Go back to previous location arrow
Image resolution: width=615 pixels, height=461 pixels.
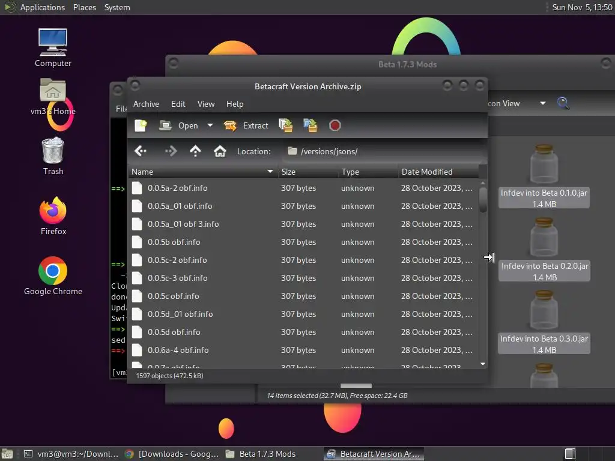tap(141, 151)
